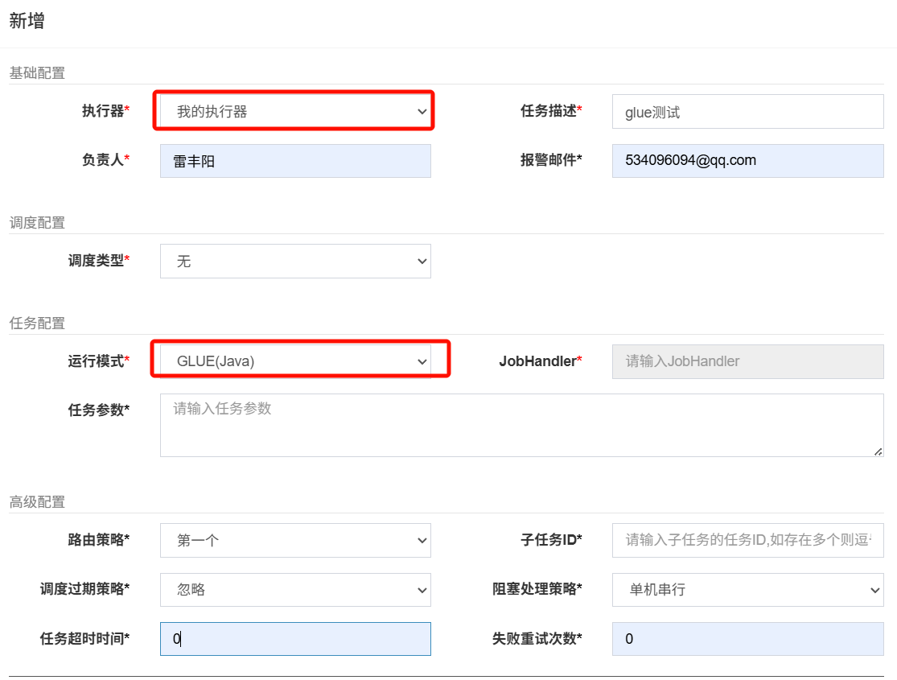
Task: Focus the 任务参数 textarea
Action: tap(521, 425)
